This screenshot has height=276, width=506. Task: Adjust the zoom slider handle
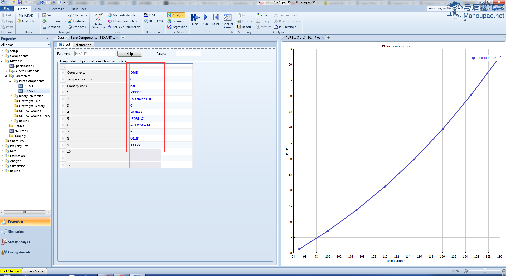pyautogui.click(x=485, y=270)
